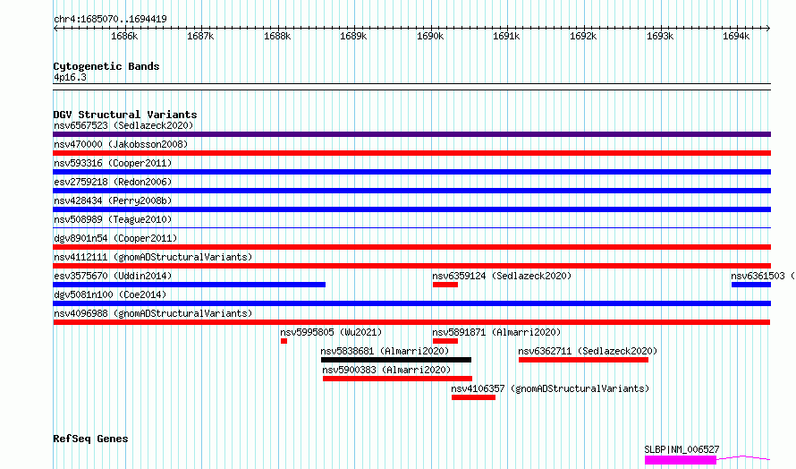Select the magenta SLBP gene exon block
This screenshot has height=469, width=796.
point(681,460)
